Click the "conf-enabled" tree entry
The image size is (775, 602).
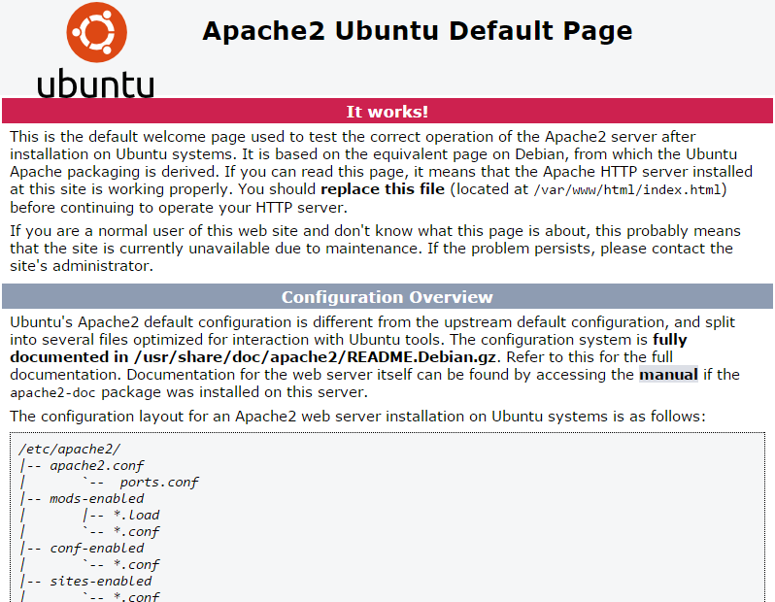point(96,549)
